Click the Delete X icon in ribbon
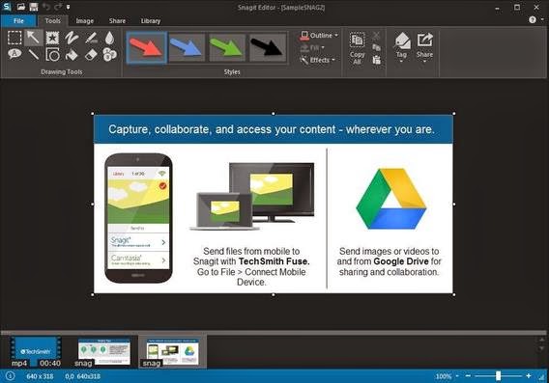Image resolution: width=549 pixels, height=383 pixels. point(376,36)
